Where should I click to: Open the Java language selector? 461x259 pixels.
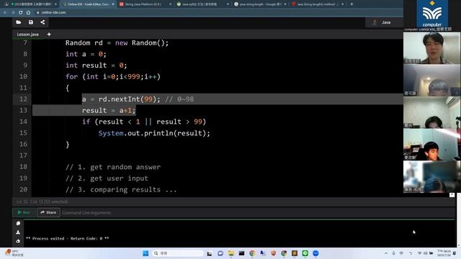click(383, 22)
